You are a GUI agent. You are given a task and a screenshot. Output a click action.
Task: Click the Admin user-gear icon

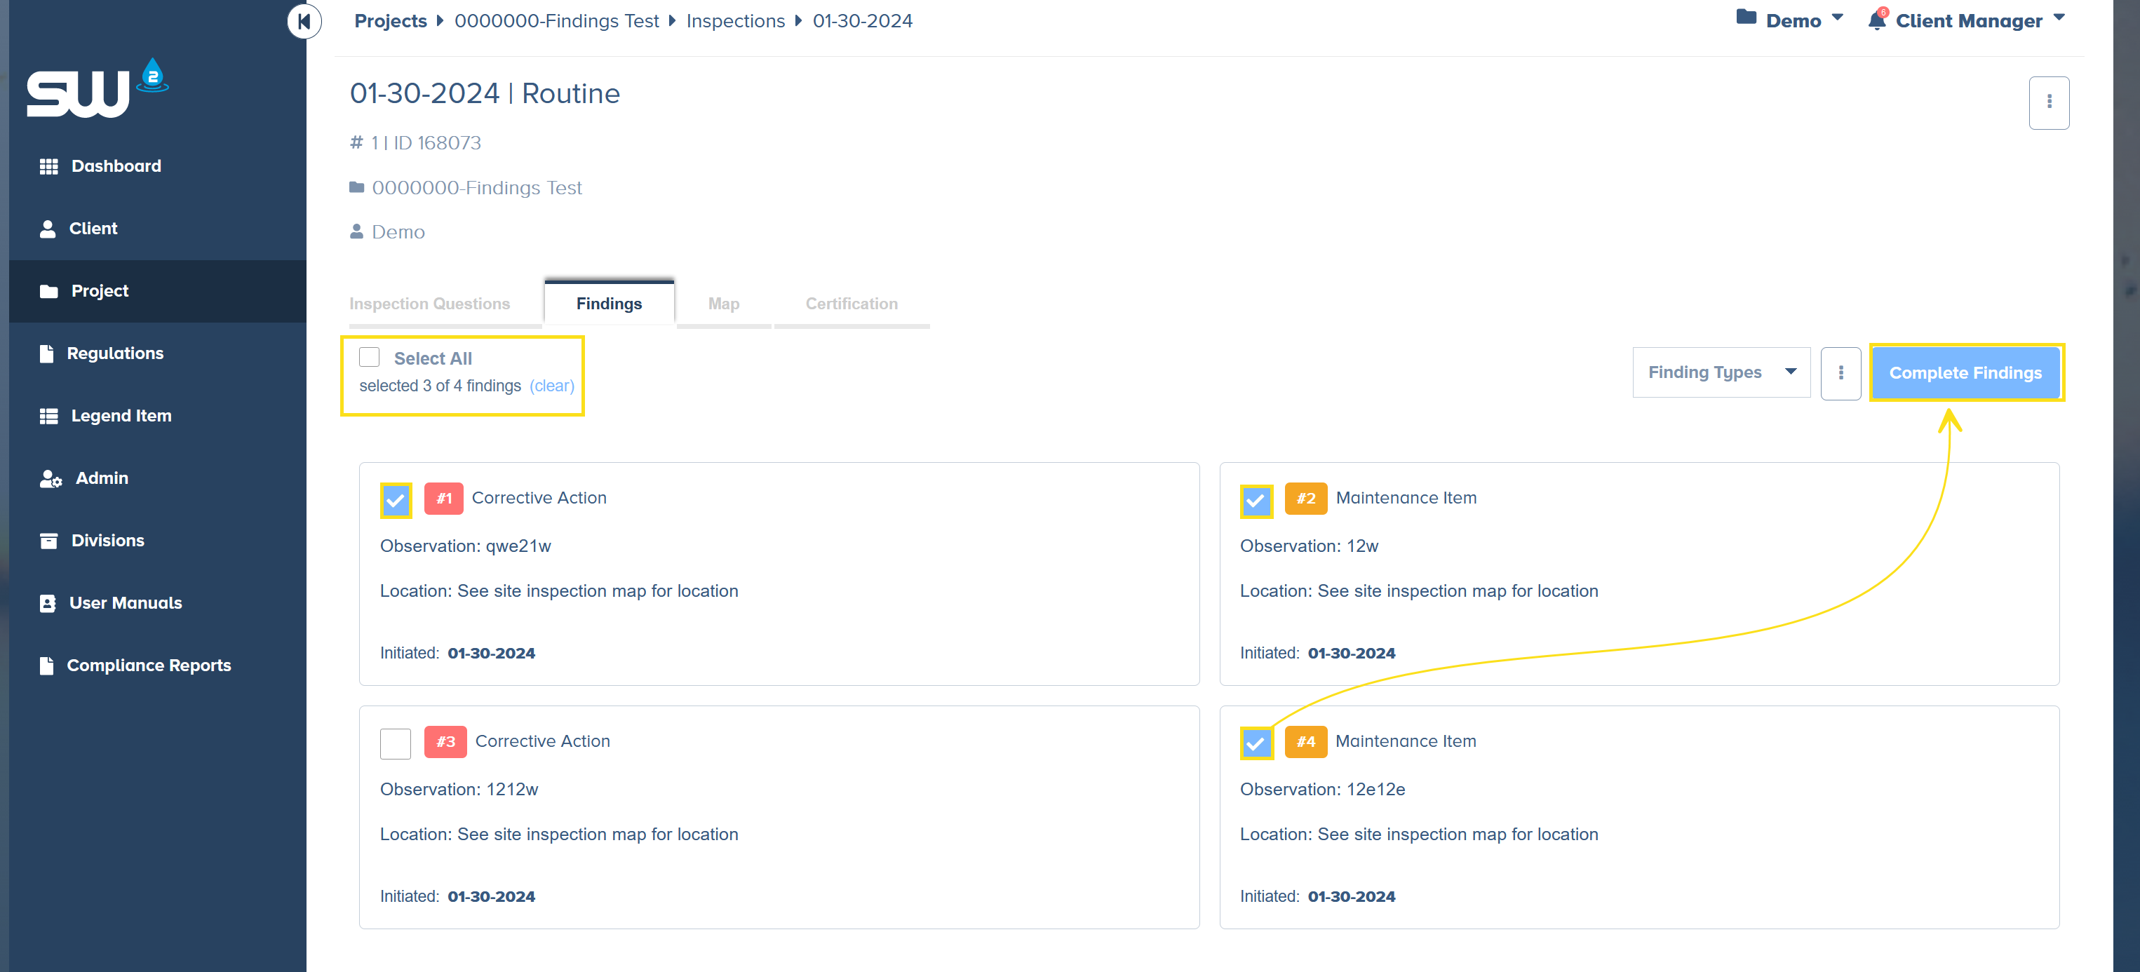click(51, 478)
